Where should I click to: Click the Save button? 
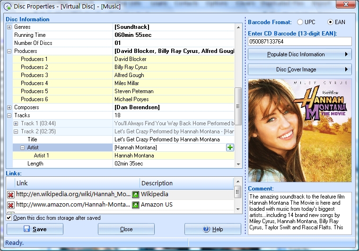coord(35,229)
